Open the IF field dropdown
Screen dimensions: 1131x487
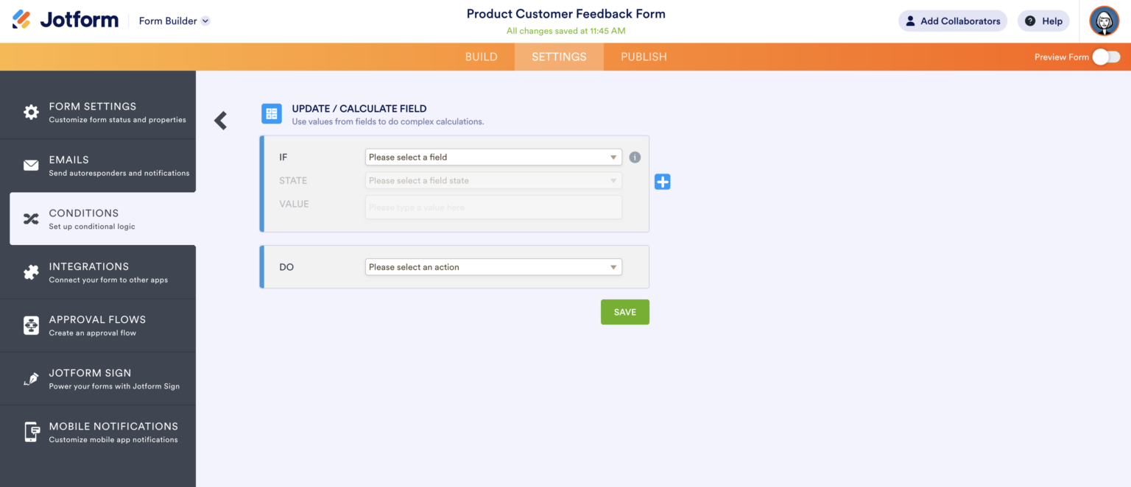pos(493,157)
